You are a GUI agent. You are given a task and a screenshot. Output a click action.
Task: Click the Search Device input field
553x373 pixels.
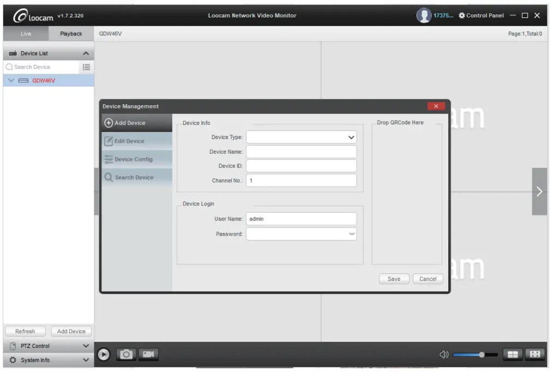(x=41, y=67)
